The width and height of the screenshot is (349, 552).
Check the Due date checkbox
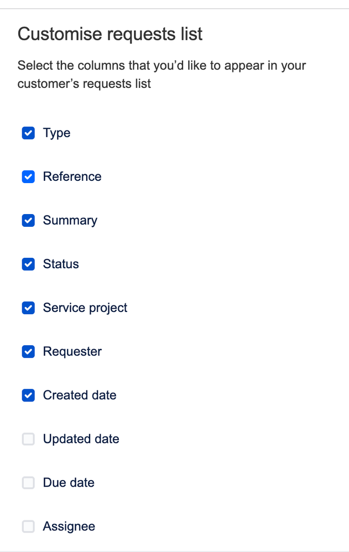click(28, 482)
